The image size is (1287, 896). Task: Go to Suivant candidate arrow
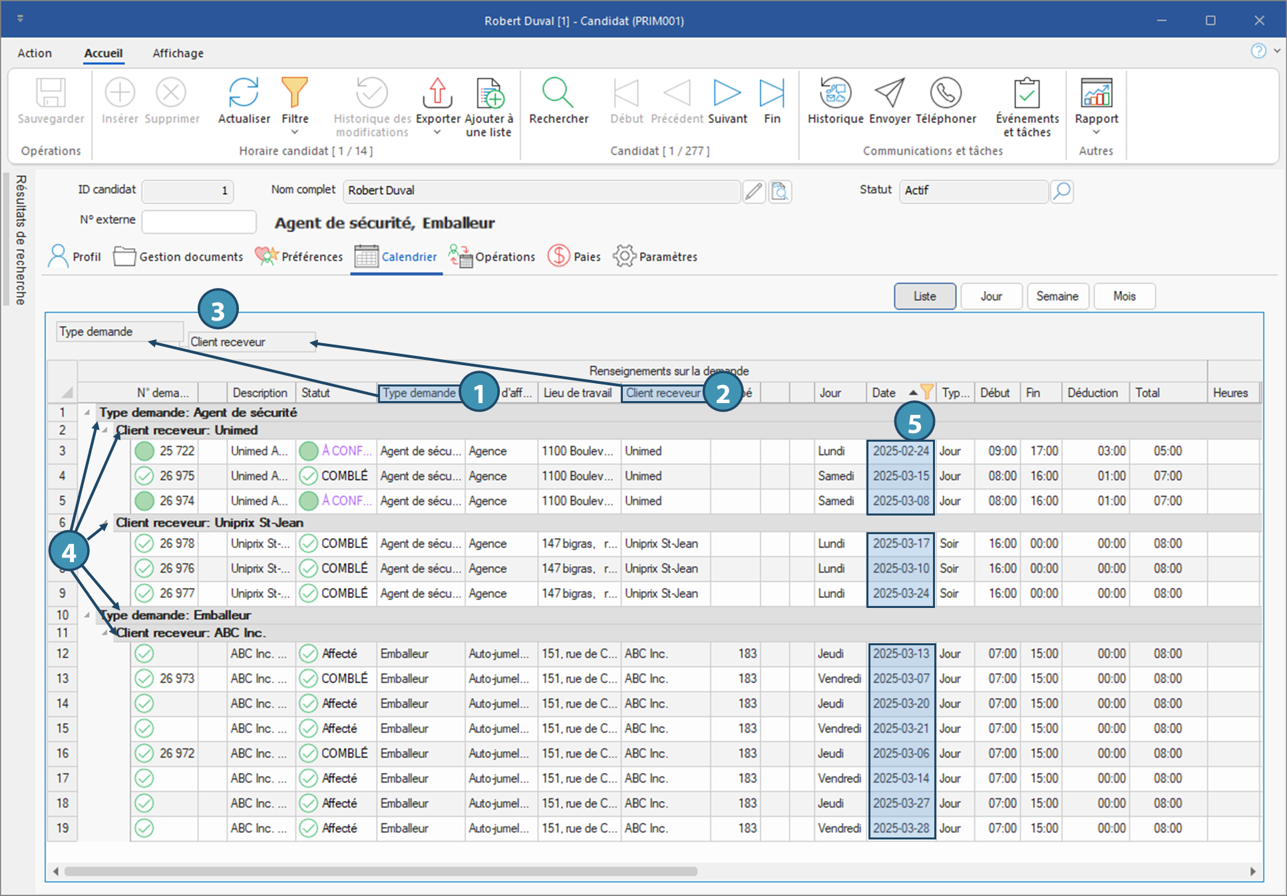pyautogui.click(x=727, y=93)
